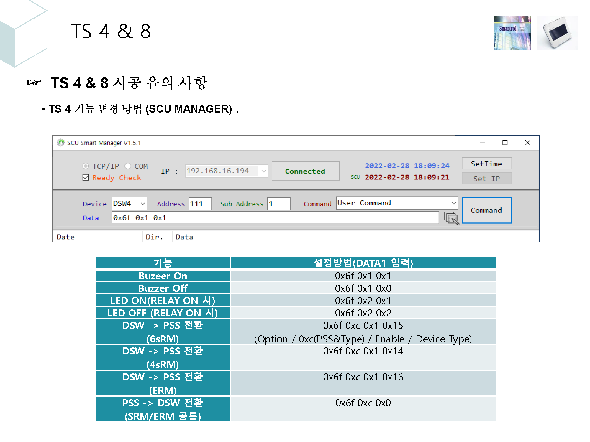Enable the Ready Check checkbox

pos(86,177)
